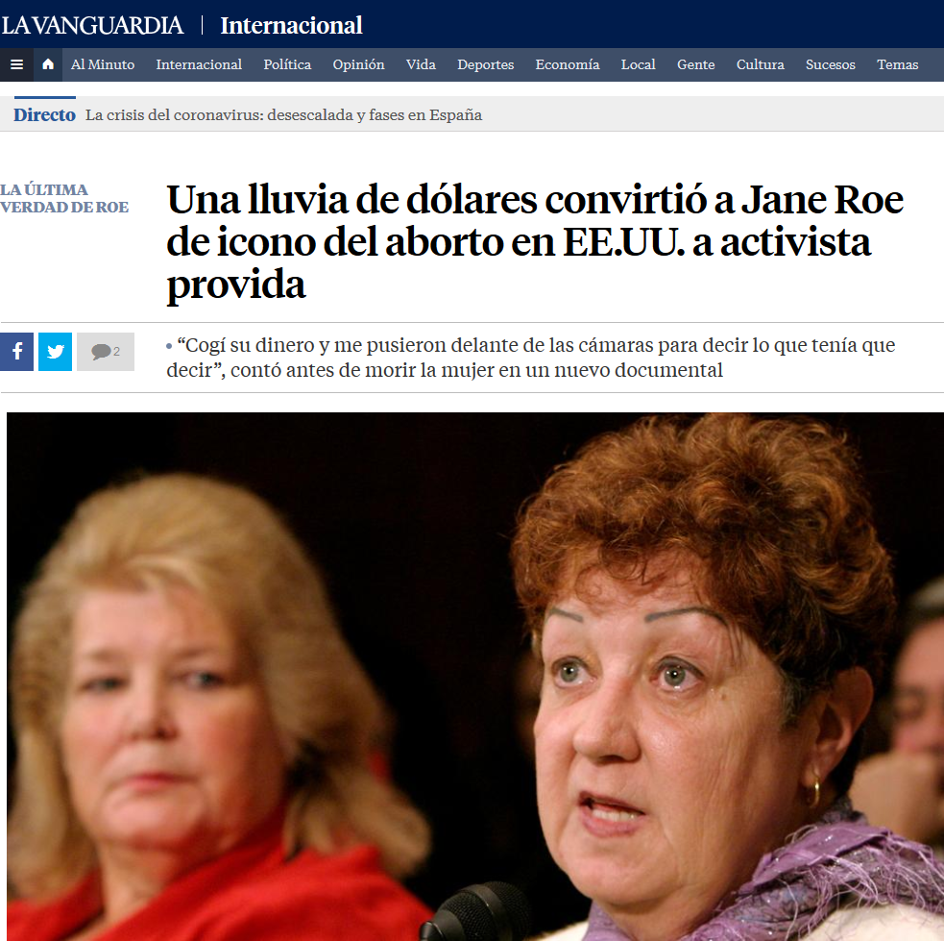Click the article main photo
Image resolution: width=944 pixels, height=941 pixels.
[475, 677]
